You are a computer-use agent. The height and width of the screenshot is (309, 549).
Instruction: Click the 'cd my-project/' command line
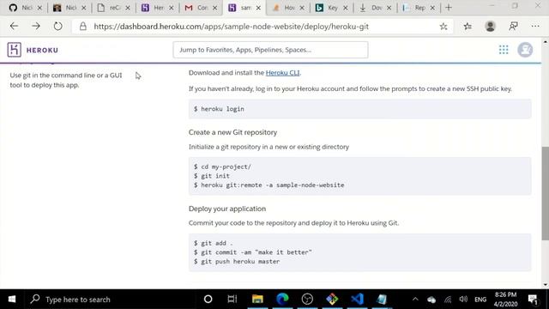coord(222,167)
